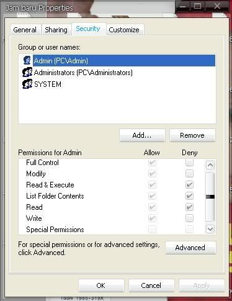
Task: Uncheck Deny for List Folder Contents
Action: point(189,196)
